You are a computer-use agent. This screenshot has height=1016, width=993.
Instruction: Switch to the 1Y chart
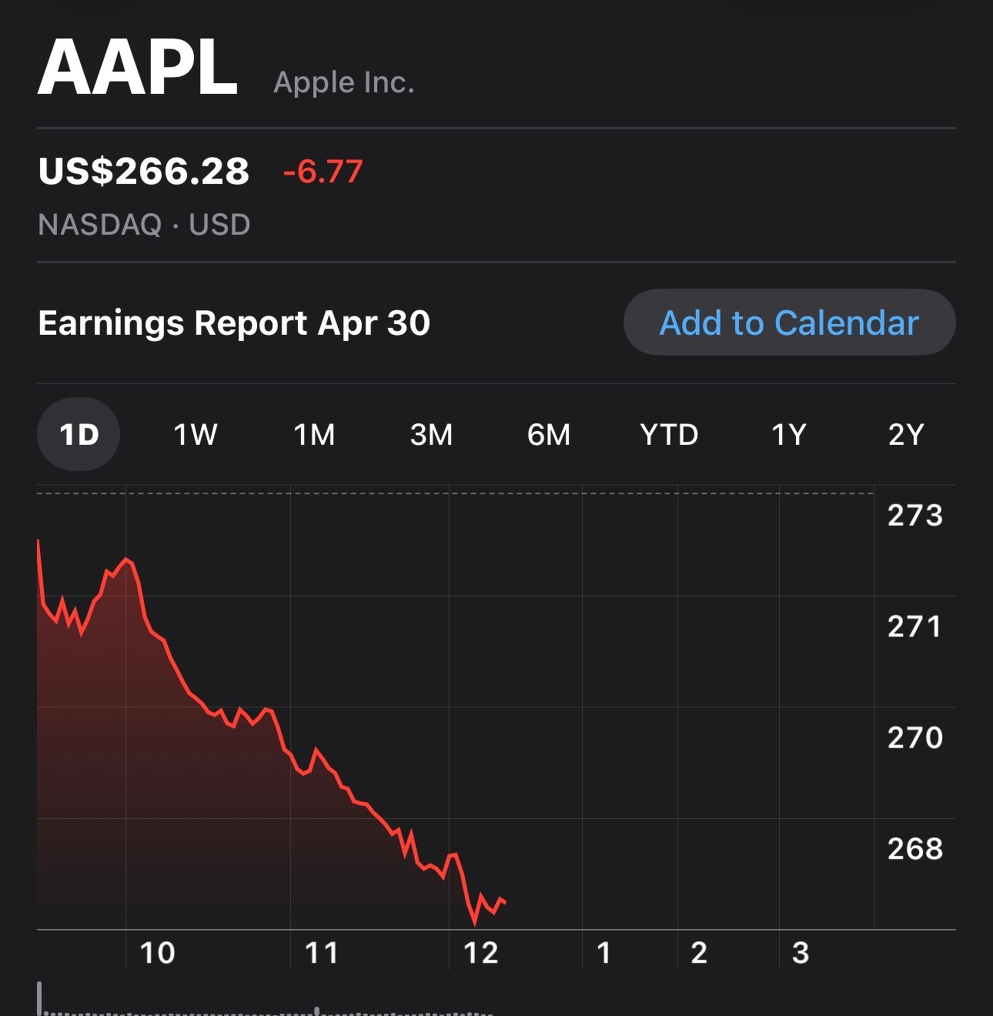pos(788,435)
